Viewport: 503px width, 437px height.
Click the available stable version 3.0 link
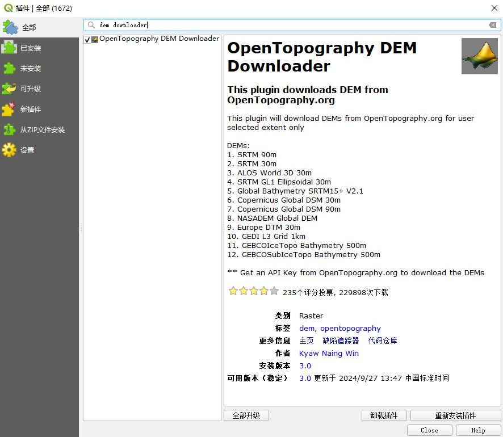click(x=305, y=379)
